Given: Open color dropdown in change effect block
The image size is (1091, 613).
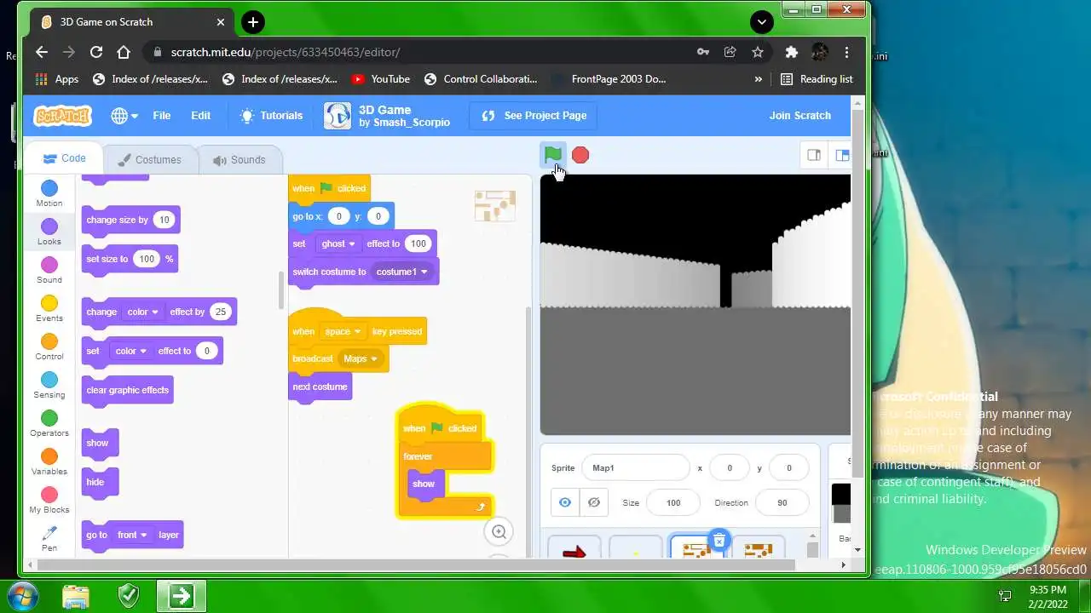Looking at the screenshot, I should (143, 312).
